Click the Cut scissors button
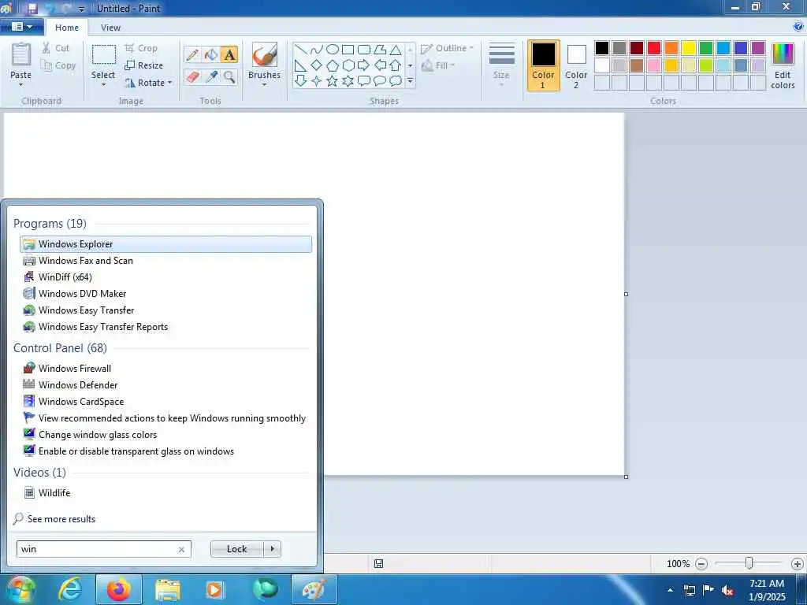Screen dimensions: 807x605 coord(56,48)
